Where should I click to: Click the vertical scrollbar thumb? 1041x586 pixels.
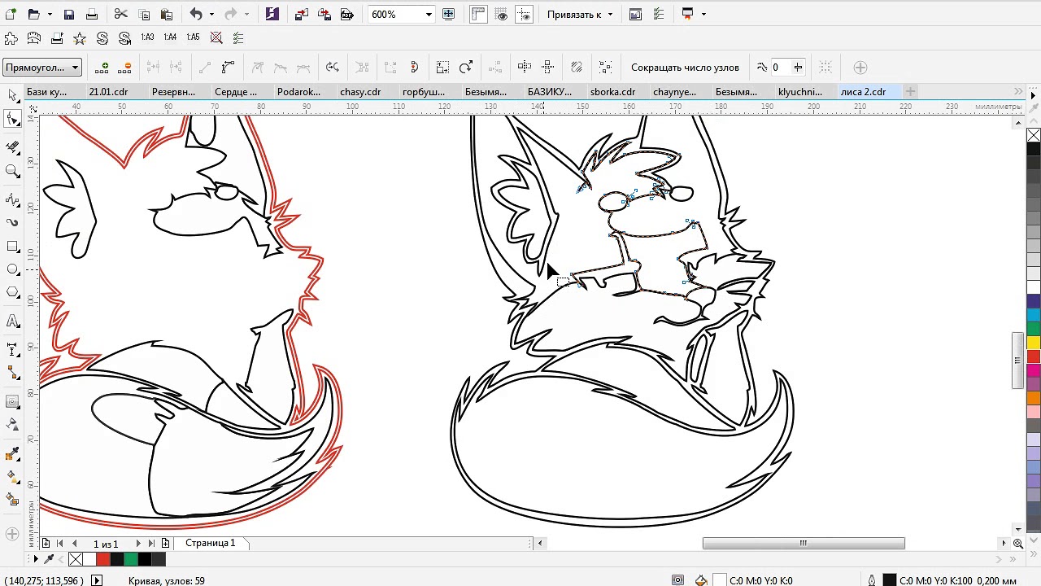tap(1017, 360)
